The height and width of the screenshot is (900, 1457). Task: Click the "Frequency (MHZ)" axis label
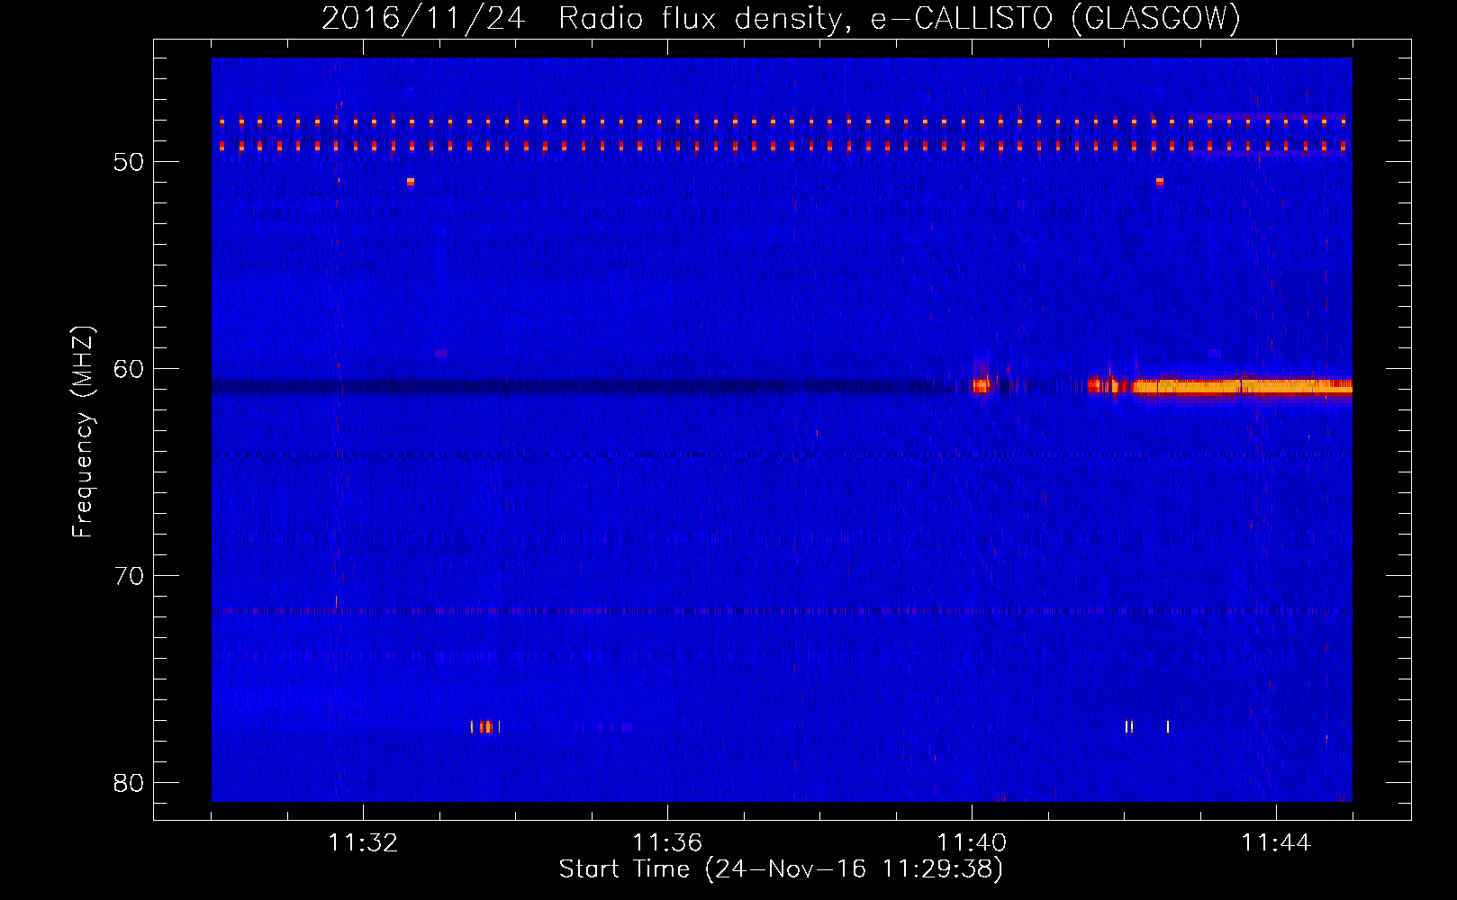coord(83,432)
